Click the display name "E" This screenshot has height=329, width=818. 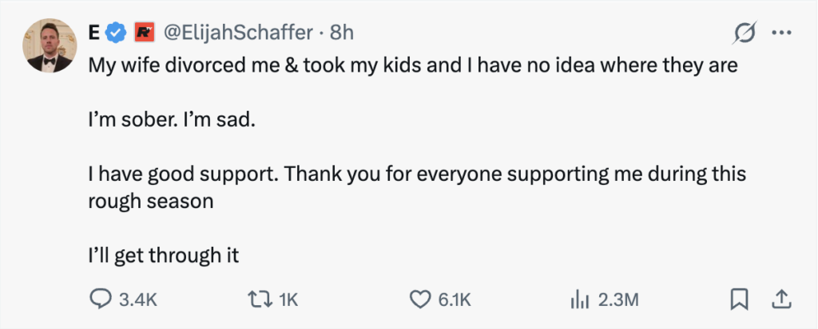tap(94, 33)
